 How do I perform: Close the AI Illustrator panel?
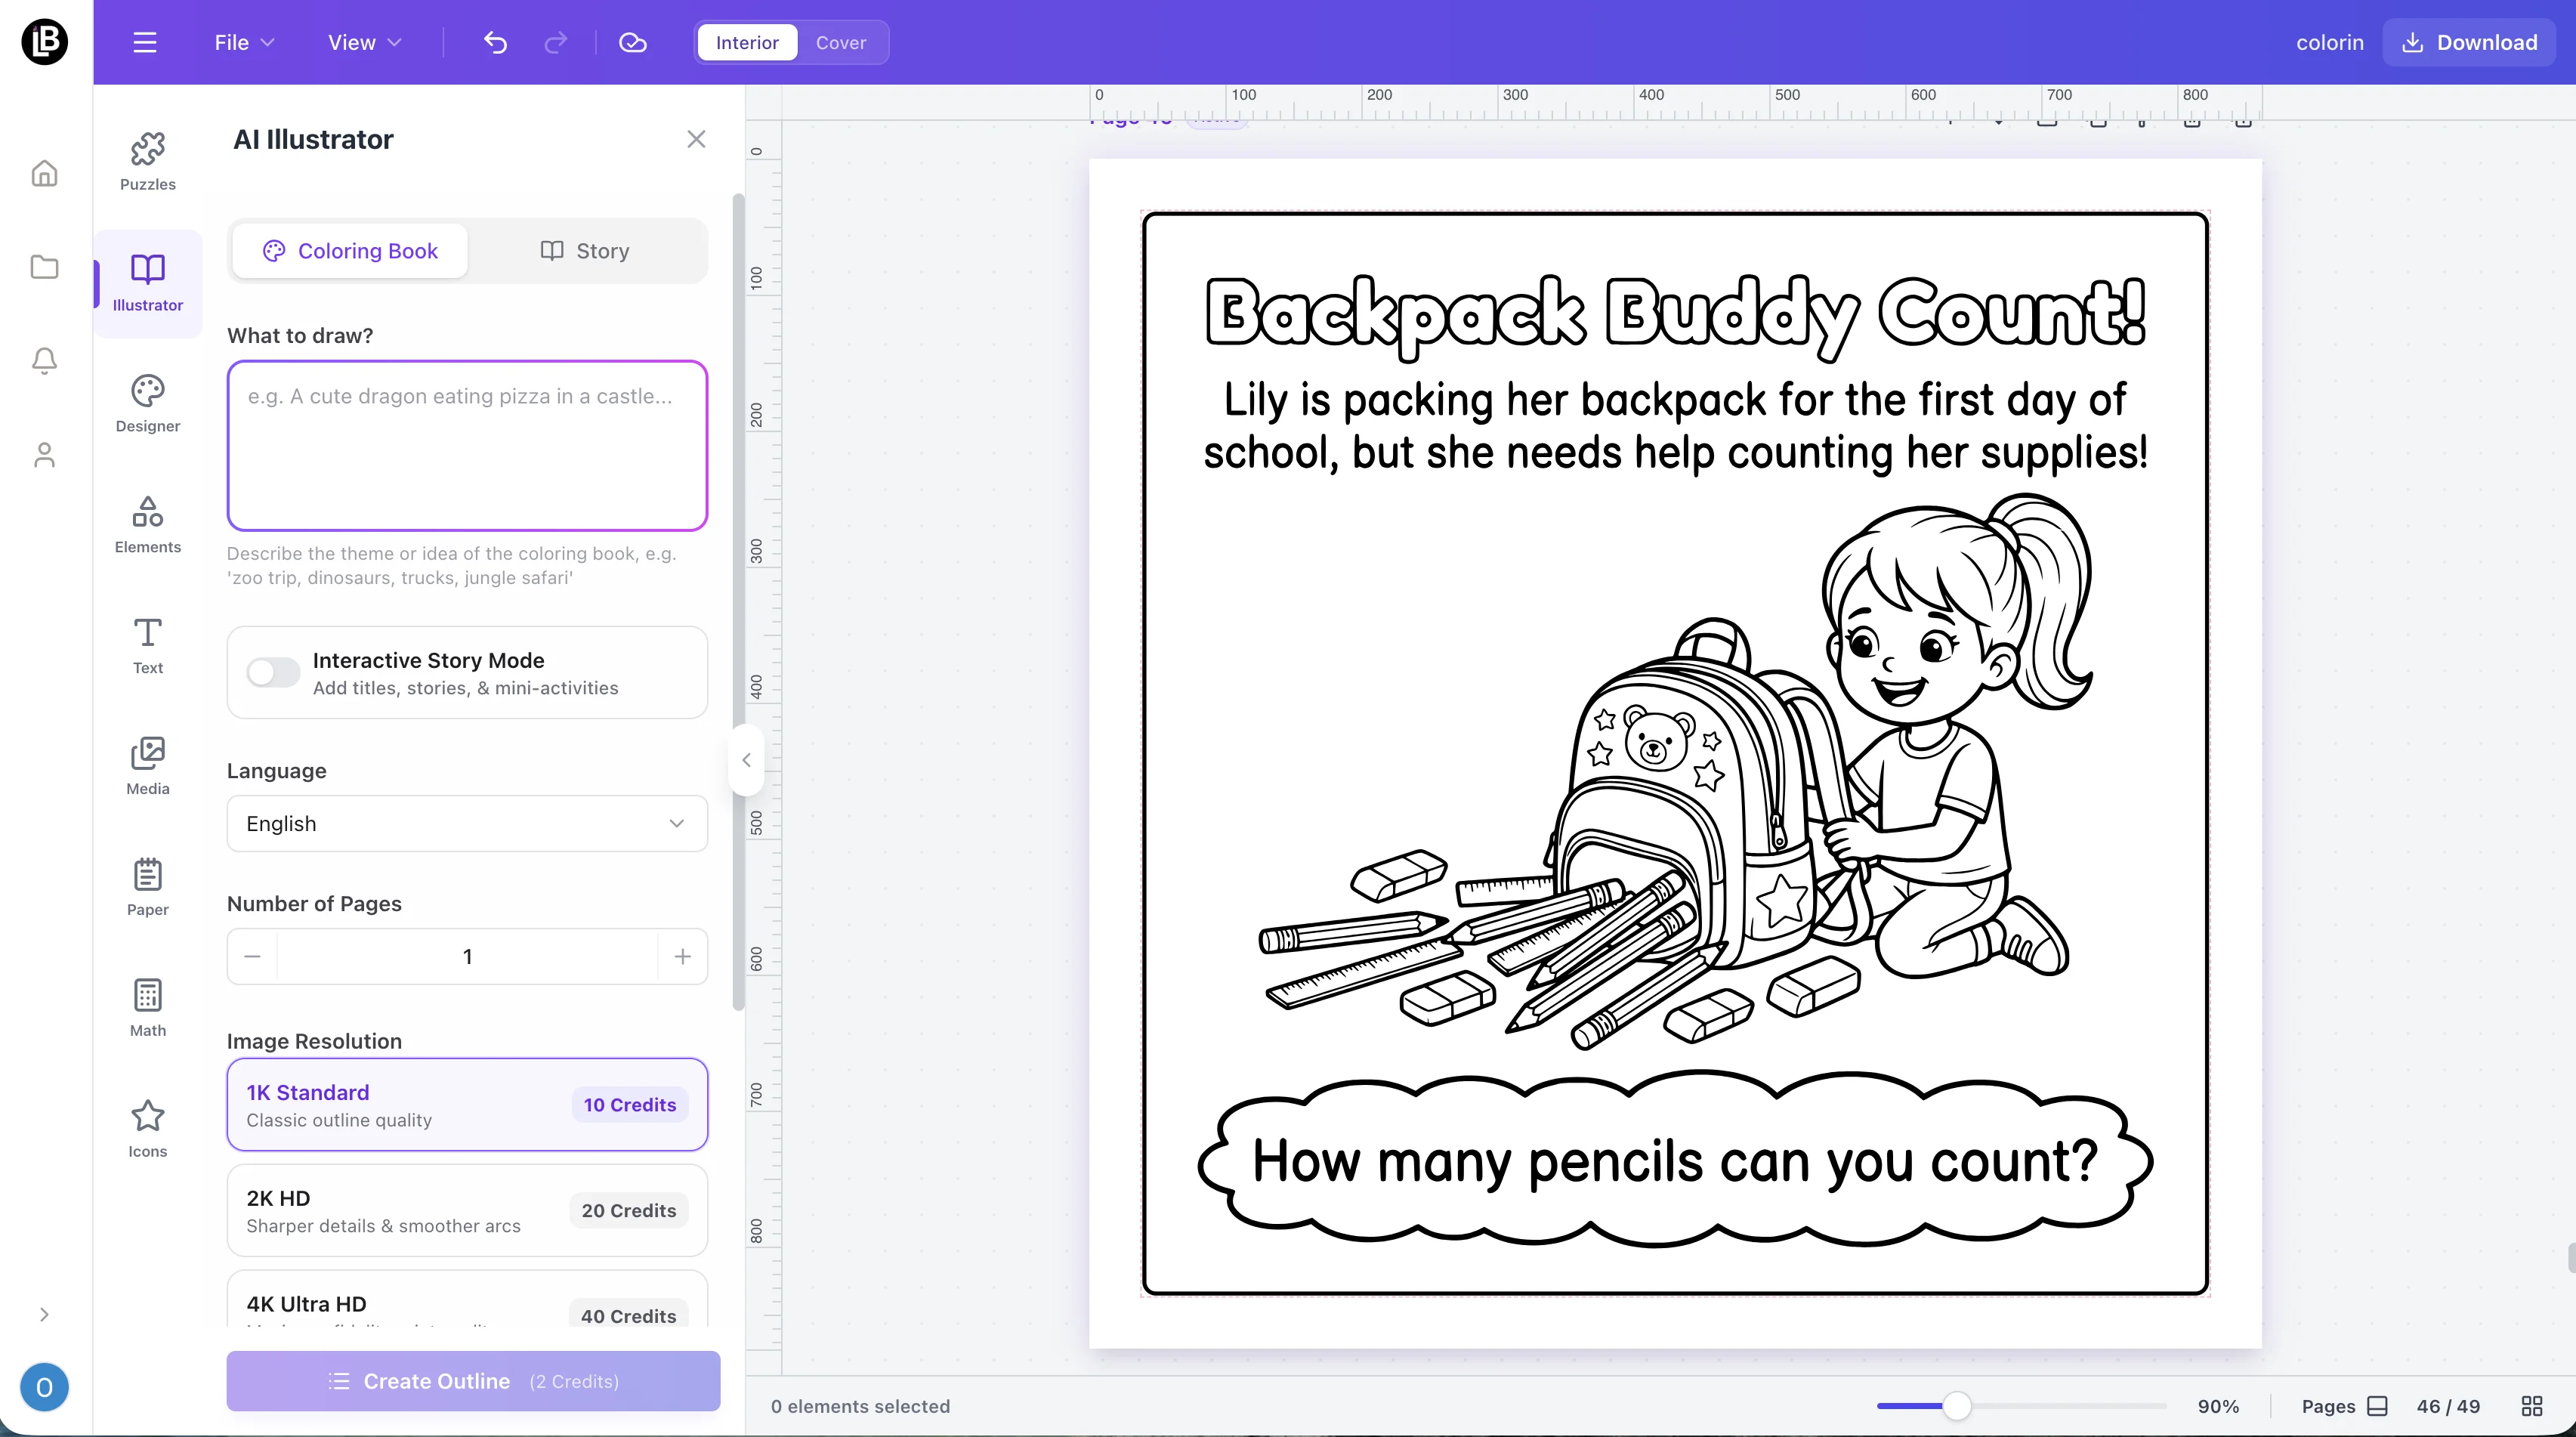[697, 139]
